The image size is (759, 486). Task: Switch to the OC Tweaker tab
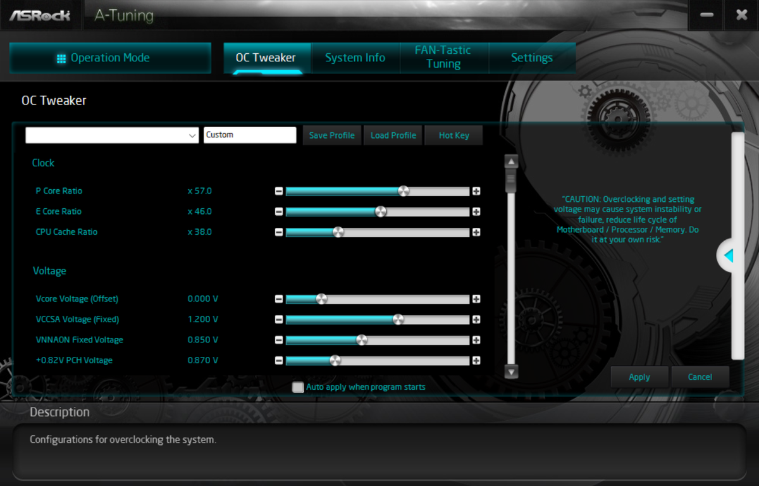pos(266,58)
